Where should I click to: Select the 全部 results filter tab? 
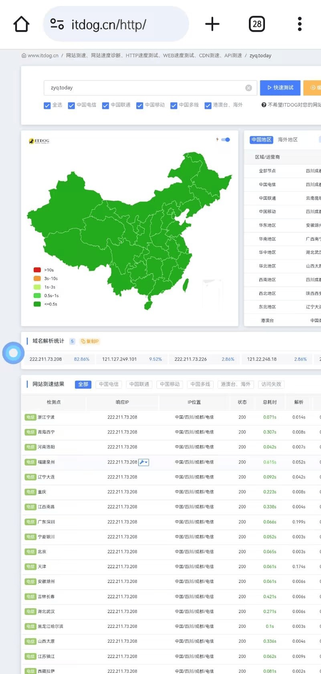point(83,384)
